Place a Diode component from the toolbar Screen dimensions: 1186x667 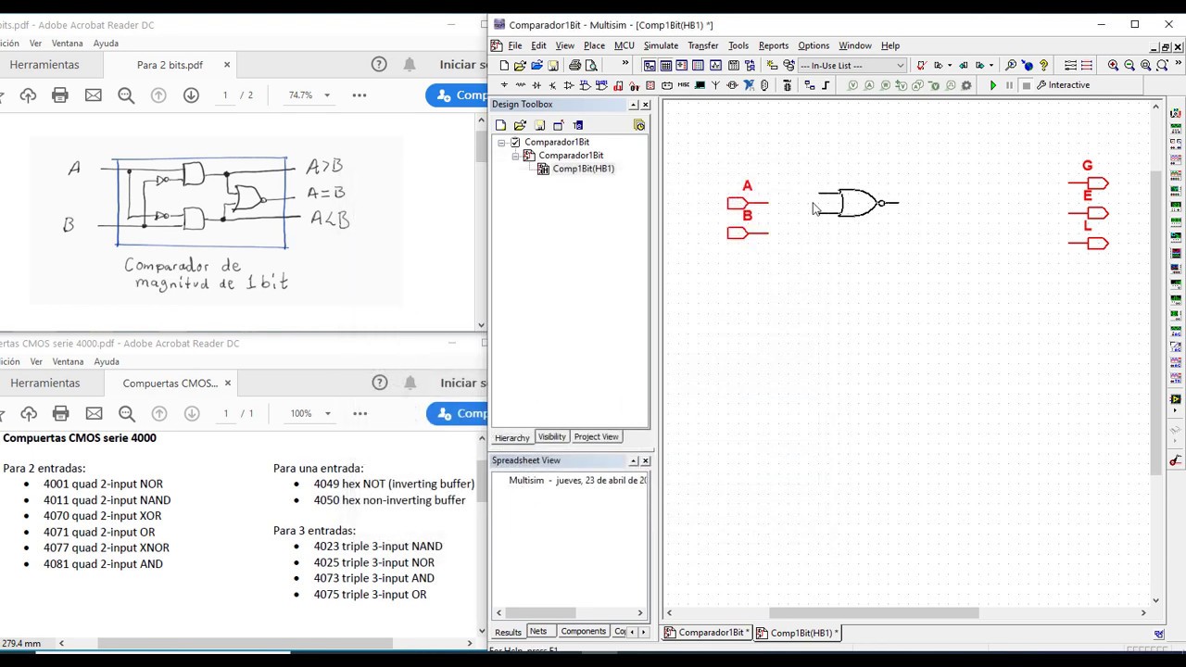[536, 85]
